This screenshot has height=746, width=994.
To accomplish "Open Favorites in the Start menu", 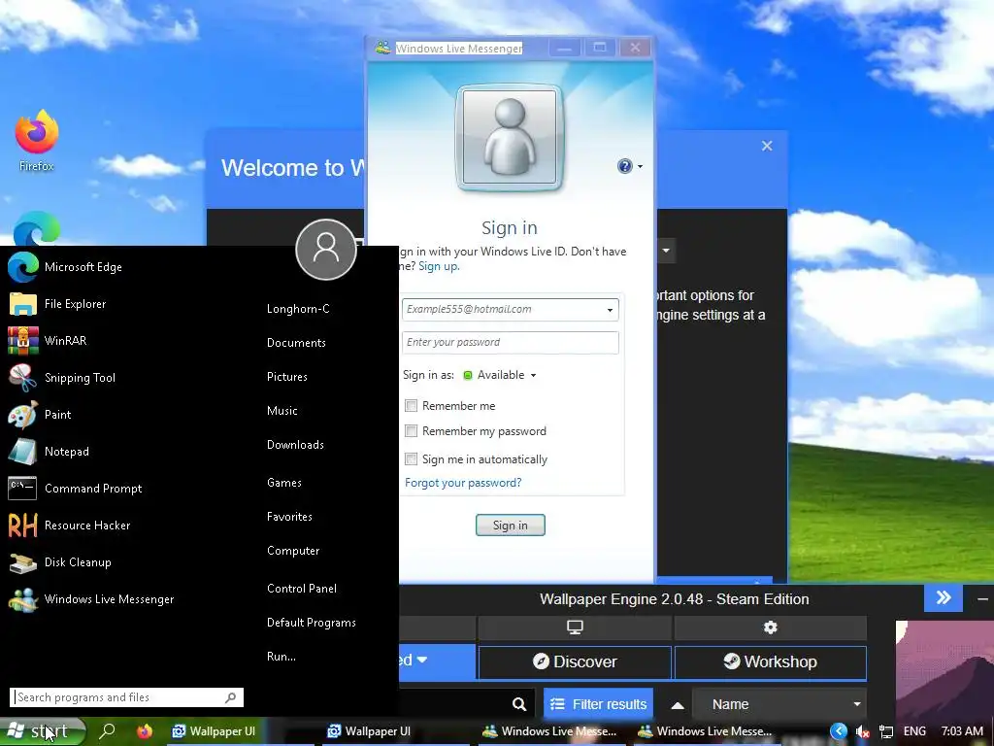I will click(289, 517).
